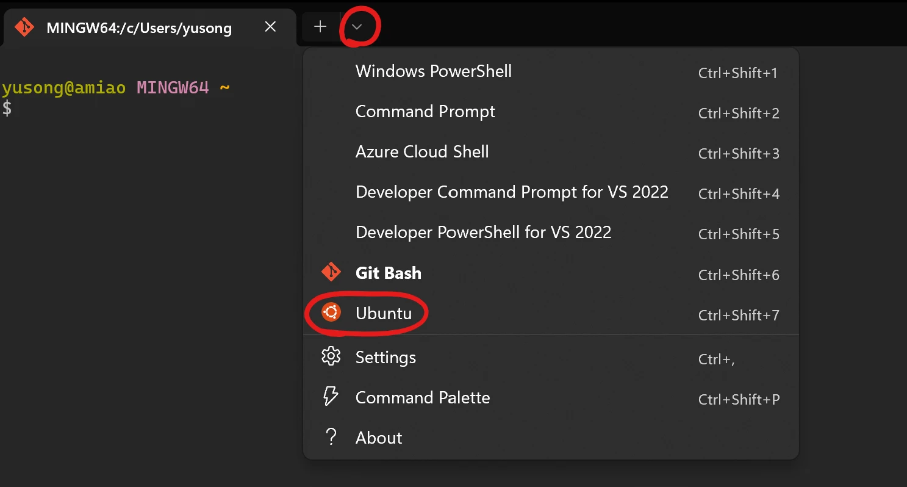The width and height of the screenshot is (907, 487).
Task: Click the orange Ubuntu logo icon
Action: coord(331,313)
